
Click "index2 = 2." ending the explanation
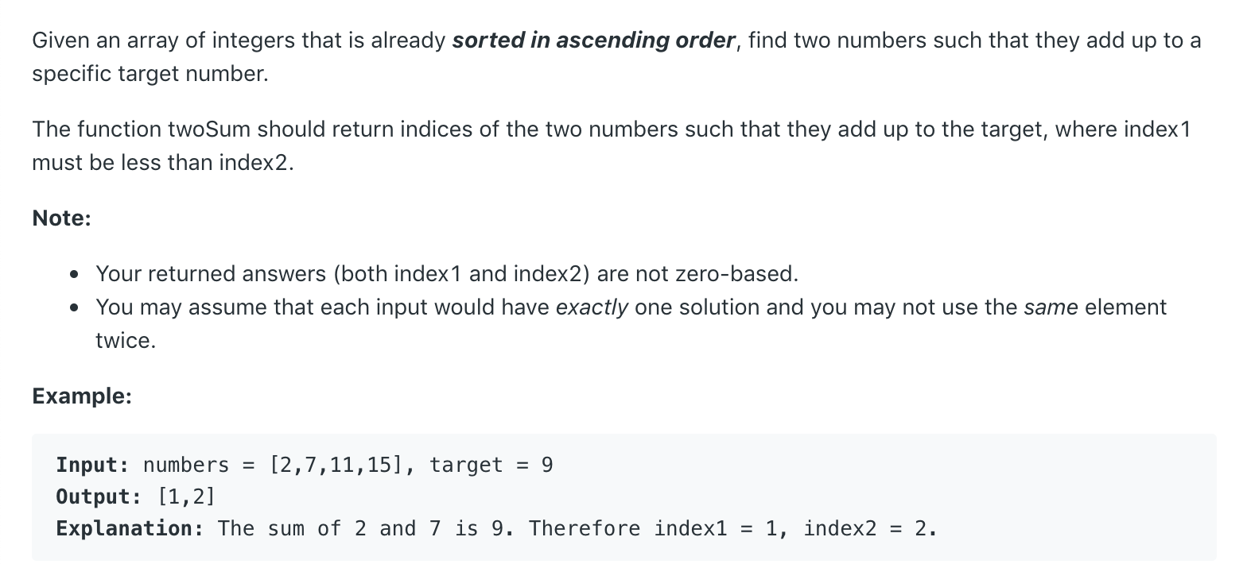click(870, 528)
